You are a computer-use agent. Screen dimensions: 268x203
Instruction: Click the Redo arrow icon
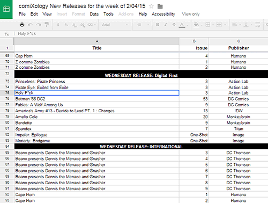pyautogui.click(x=39, y=25)
